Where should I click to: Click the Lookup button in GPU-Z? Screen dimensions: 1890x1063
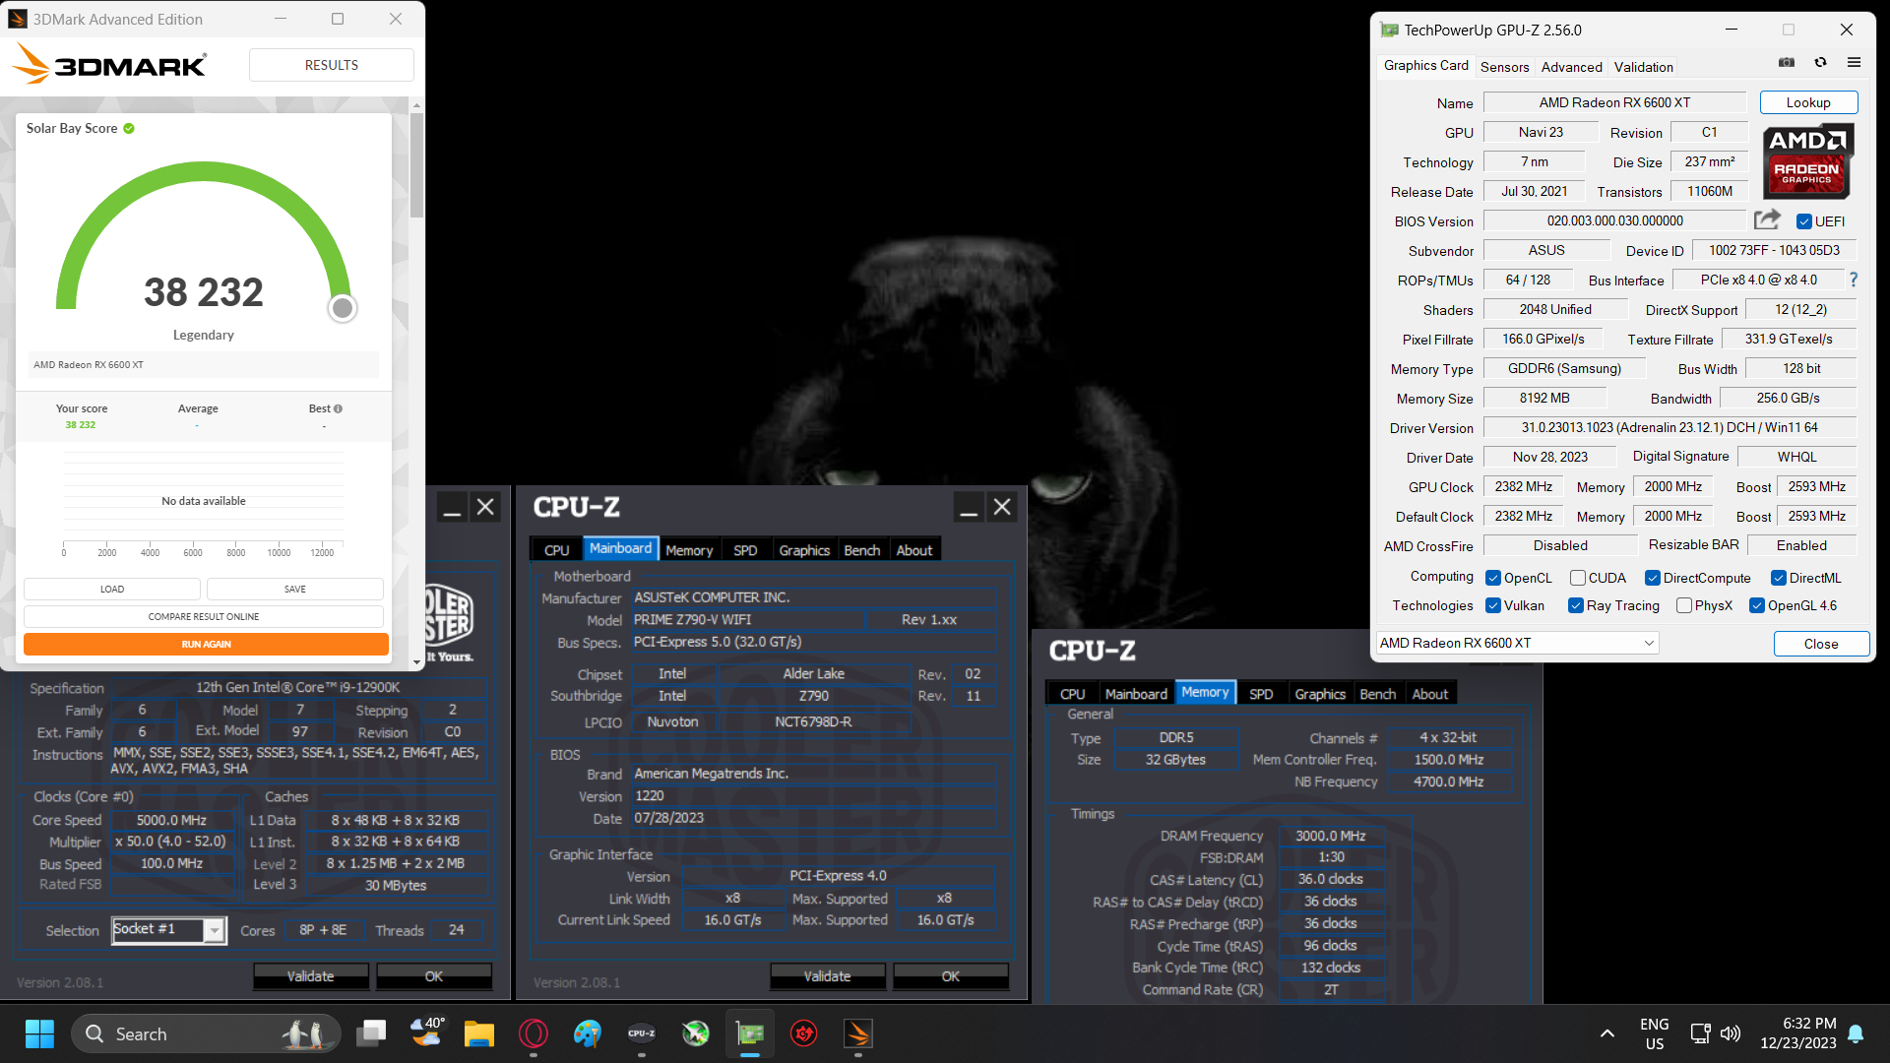pos(1808,102)
